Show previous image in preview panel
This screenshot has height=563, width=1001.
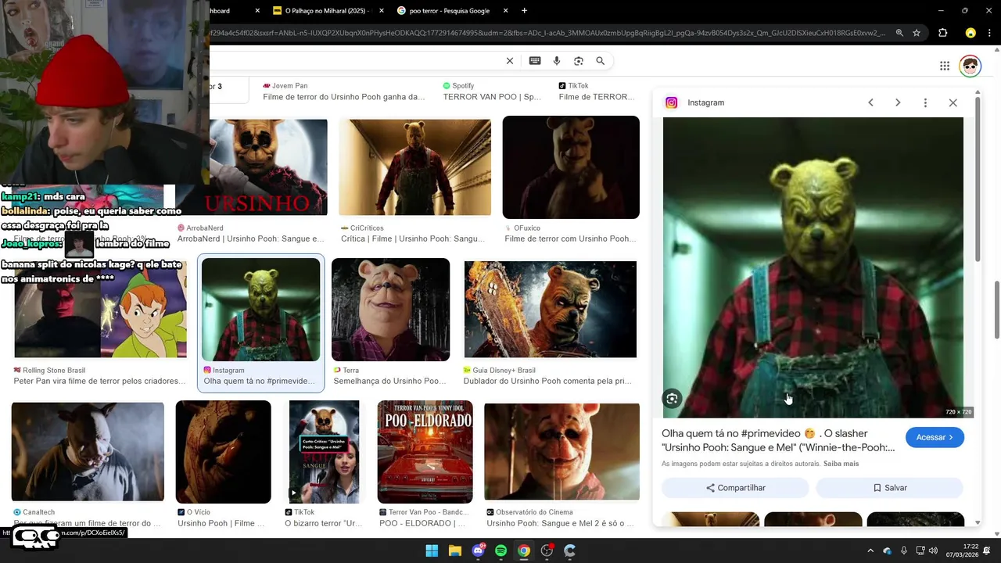(x=870, y=102)
